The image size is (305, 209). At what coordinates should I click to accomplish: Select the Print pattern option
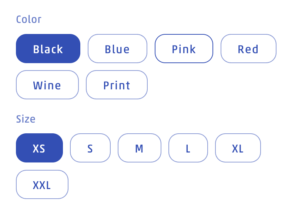117,85
